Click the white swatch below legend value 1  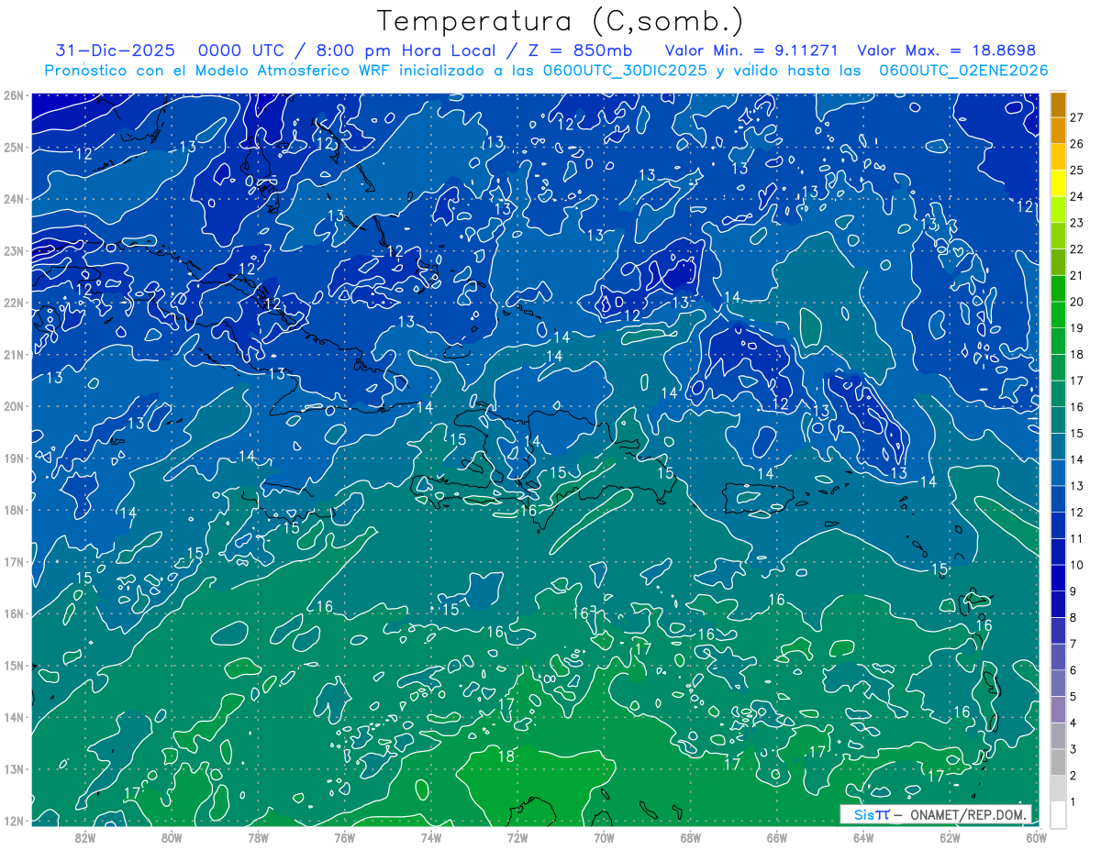pos(1059,814)
